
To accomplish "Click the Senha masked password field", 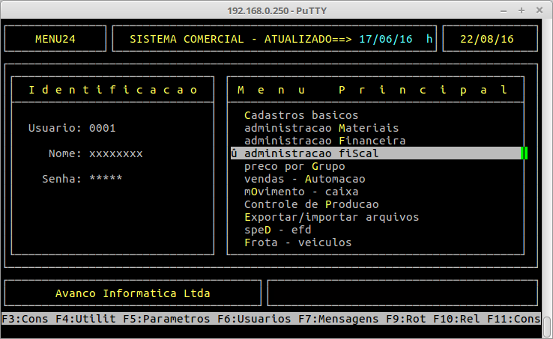I will (106, 178).
